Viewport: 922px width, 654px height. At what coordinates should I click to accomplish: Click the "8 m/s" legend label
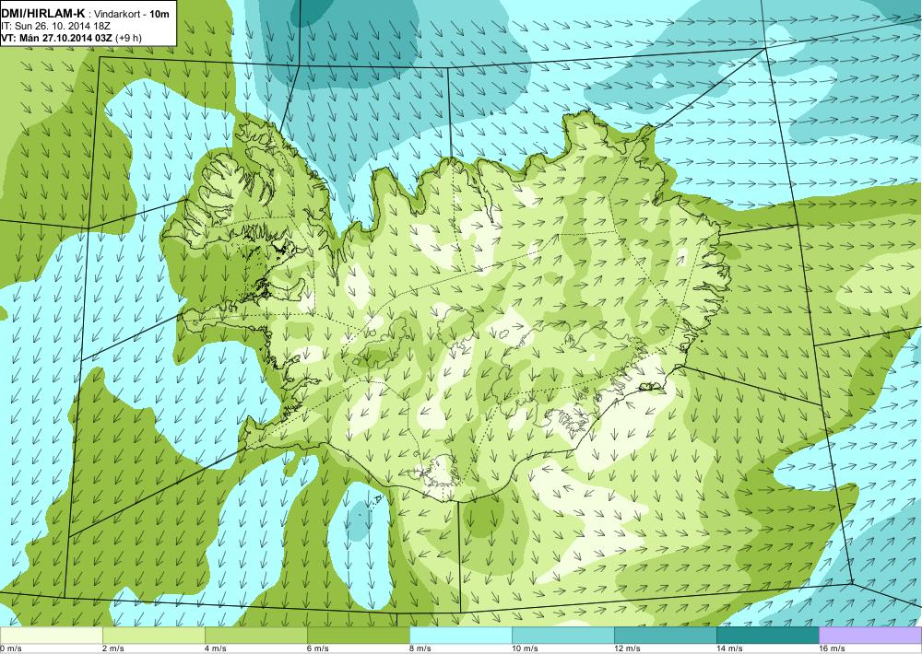click(x=420, y=648)
